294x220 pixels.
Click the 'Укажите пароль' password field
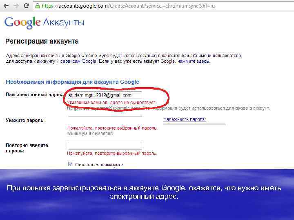105,120
